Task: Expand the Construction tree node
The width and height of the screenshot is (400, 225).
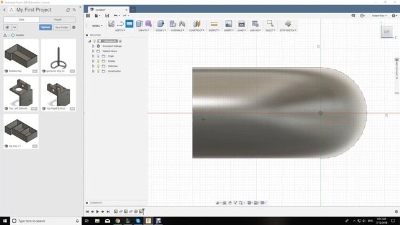Action: (93, 71)
